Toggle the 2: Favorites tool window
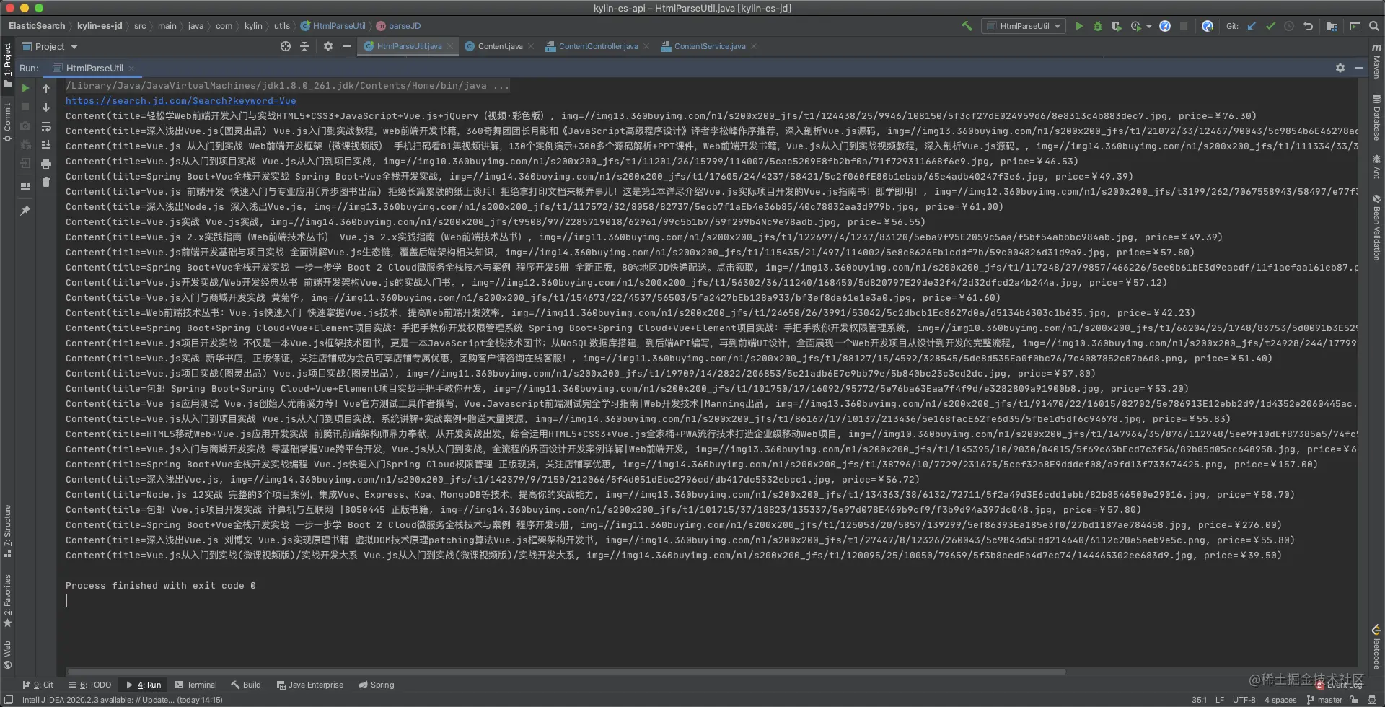 click(x=8, y=600)
